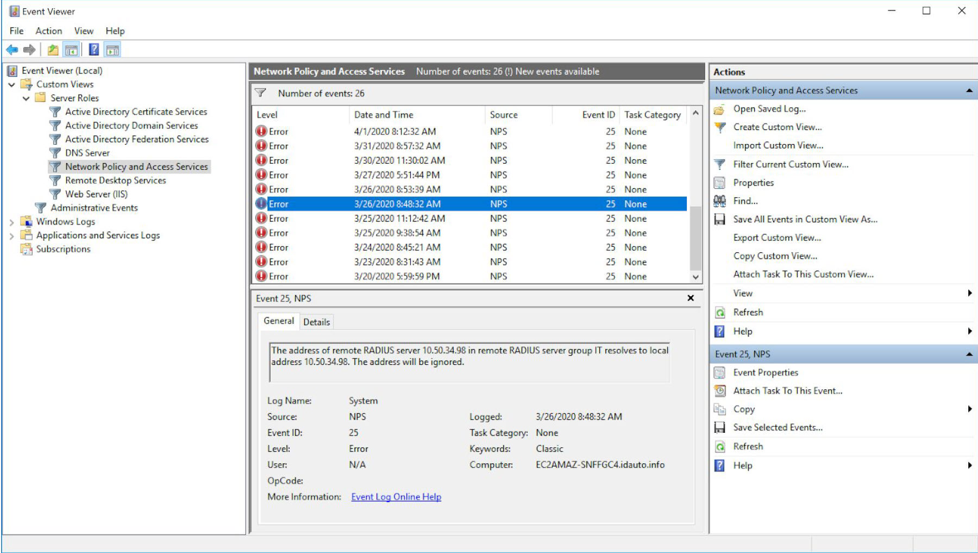
Task: Click the Administrative Events filter icon
Action: coord(40,208)
